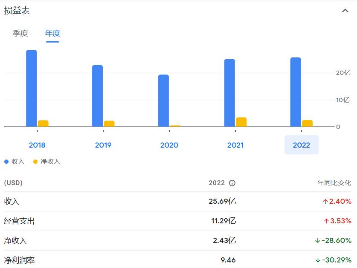
Task: Click the green down arrow beside -28.60%
Action: pos(317,241)
